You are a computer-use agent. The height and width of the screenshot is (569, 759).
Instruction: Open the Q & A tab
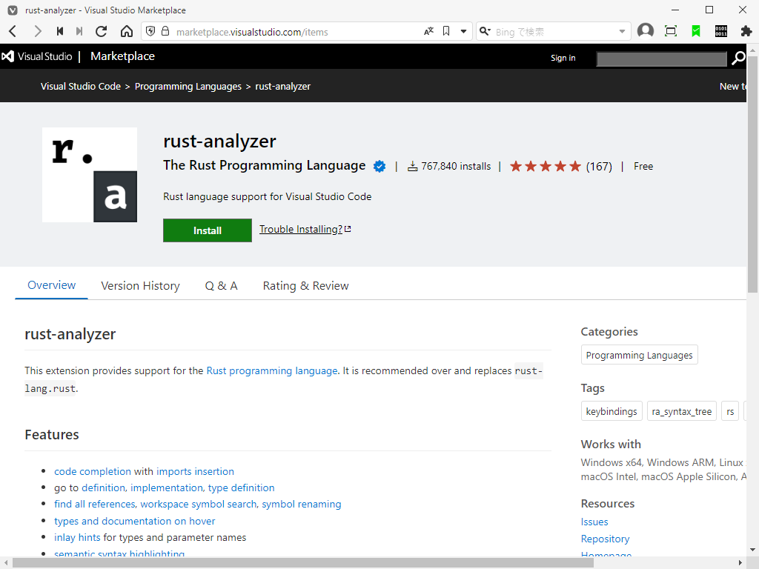pos(221,285)
